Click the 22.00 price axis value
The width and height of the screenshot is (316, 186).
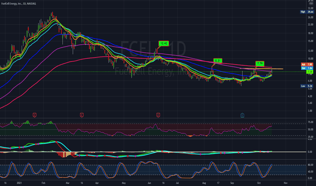(x=310, y=25)
